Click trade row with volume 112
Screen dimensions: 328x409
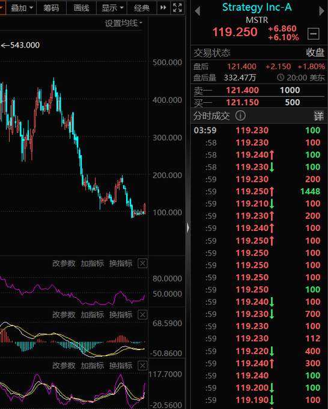[x=260, y=338]
